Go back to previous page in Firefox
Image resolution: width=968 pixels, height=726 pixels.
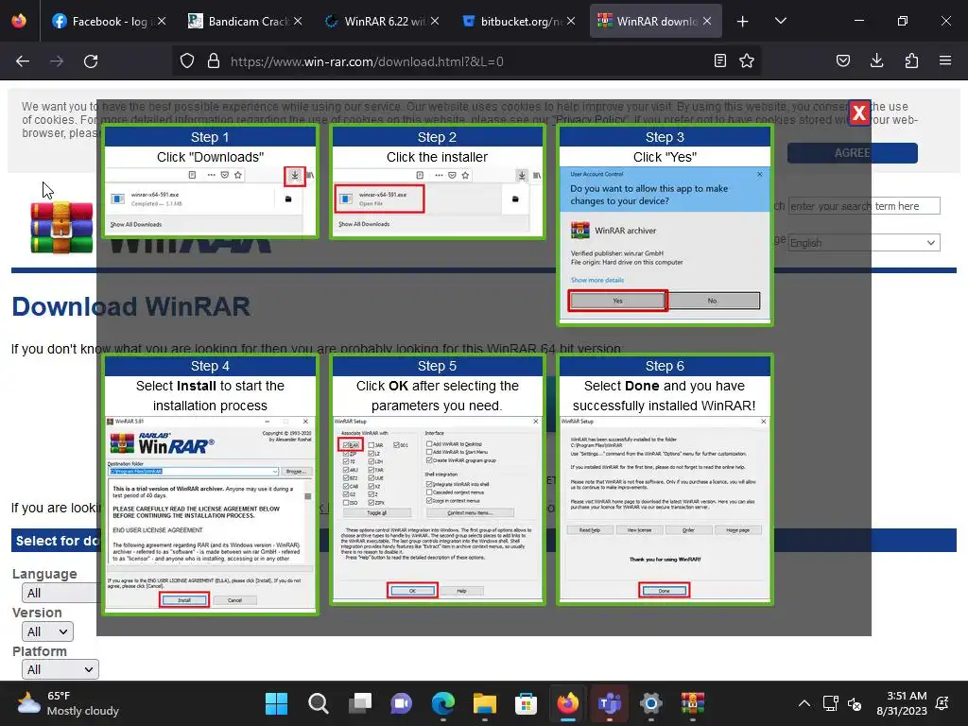click(23, 61)
